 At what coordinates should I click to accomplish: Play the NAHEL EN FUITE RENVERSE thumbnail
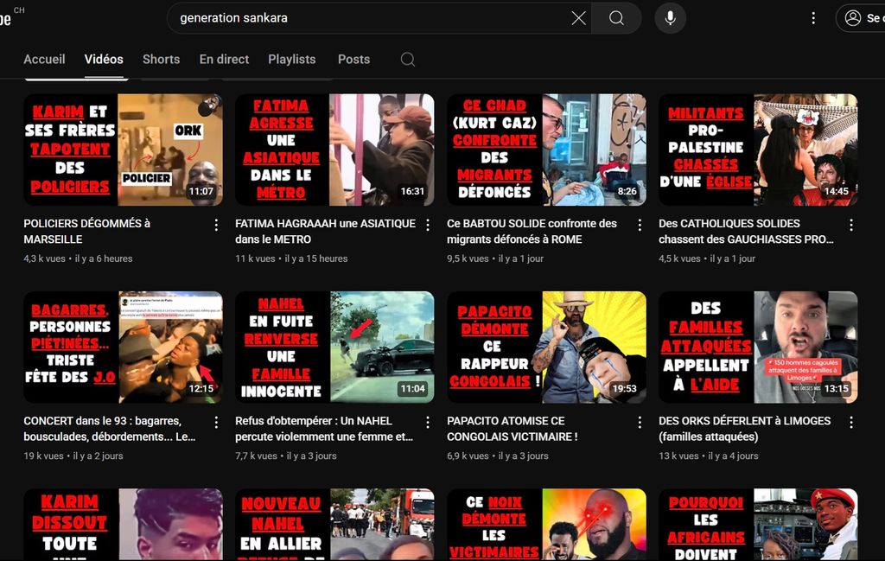(x=334, y=347)
